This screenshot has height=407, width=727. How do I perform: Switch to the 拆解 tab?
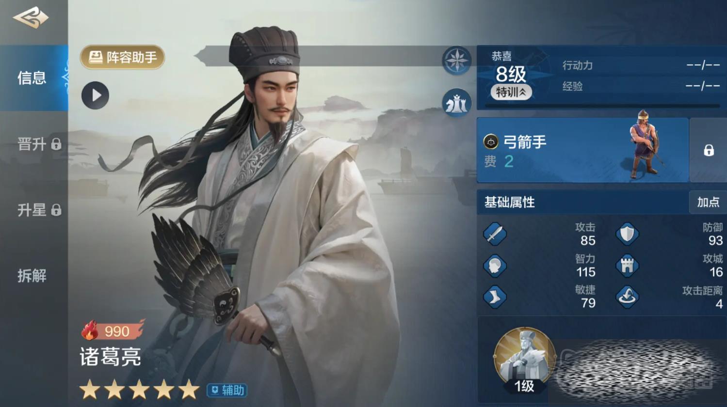coord(32,276)
